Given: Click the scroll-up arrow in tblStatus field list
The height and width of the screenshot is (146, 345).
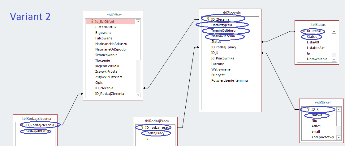Looking at the screenshot, I should click(334, 31).
